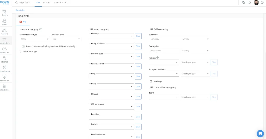Open the Resources sidebar section

pos(5,78)
